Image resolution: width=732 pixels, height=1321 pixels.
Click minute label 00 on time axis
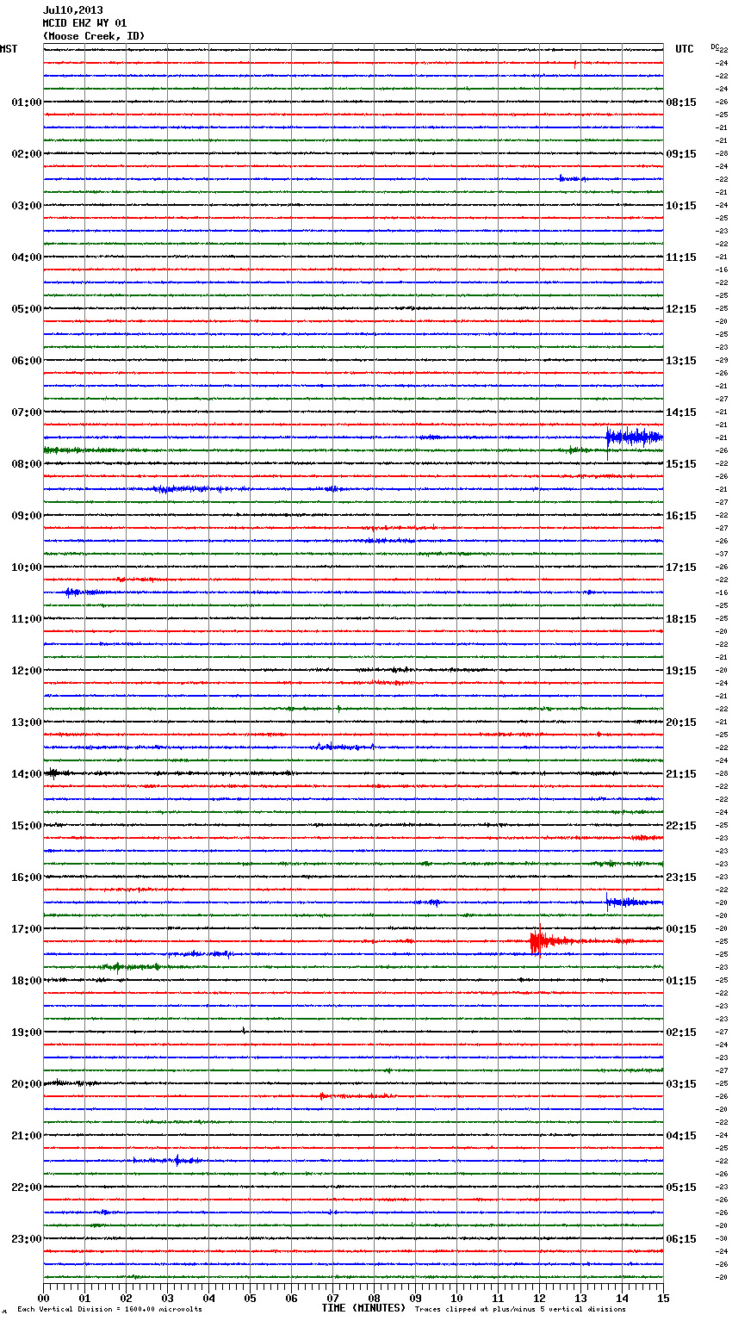[44, 1298]
